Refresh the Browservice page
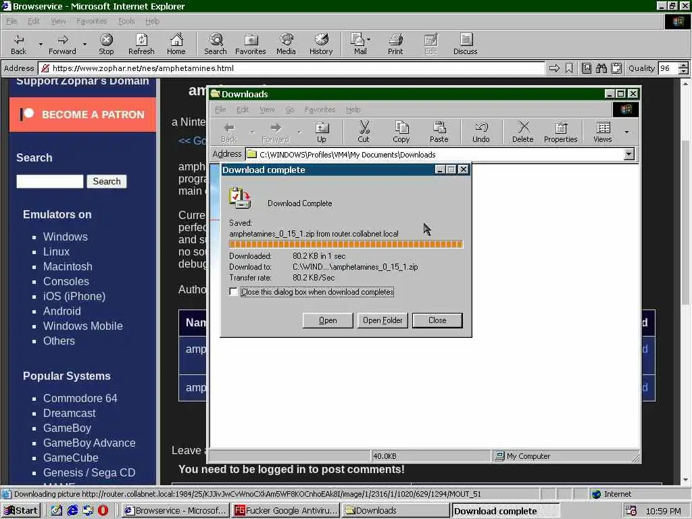This screenshot has height=519, width=692. pos(141,44)
